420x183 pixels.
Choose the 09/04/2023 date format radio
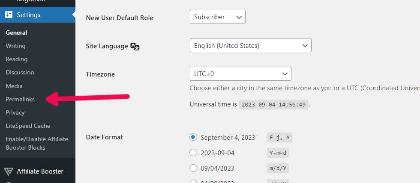coord(193,168)
